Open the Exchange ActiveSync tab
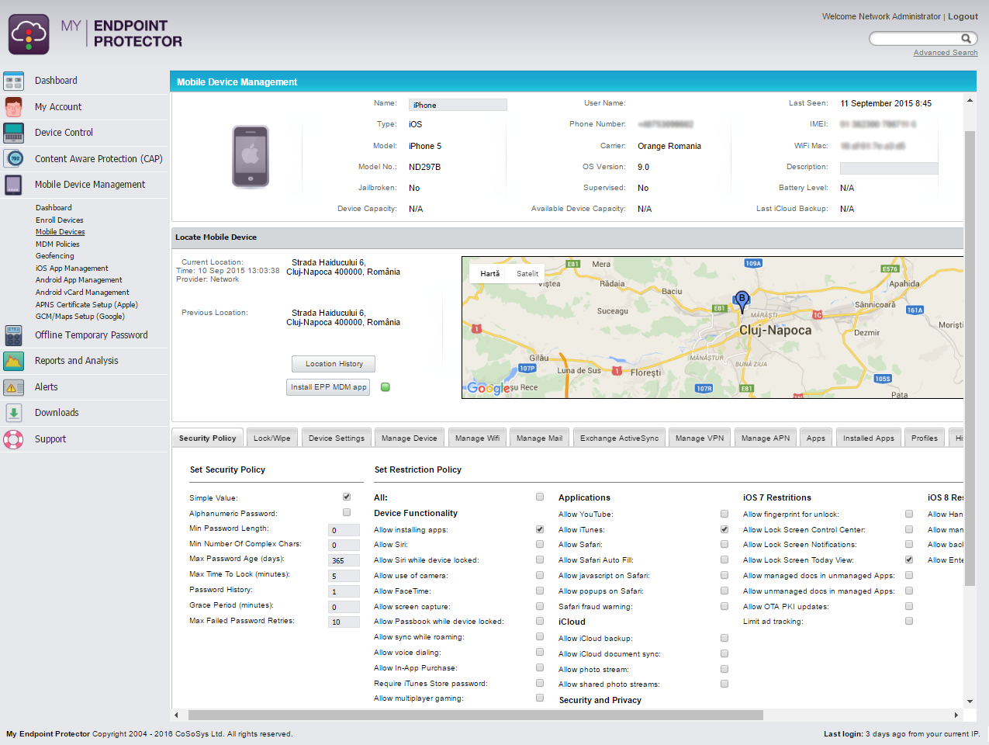 point(620,438)
